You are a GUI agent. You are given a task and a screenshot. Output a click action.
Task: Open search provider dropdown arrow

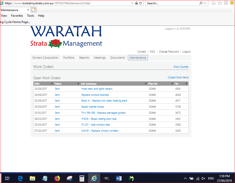205,3
